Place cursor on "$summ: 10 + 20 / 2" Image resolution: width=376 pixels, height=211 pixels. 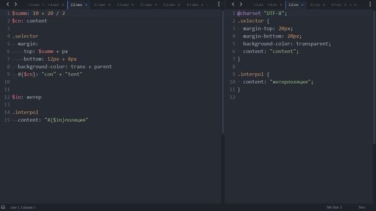click(38, 13)
